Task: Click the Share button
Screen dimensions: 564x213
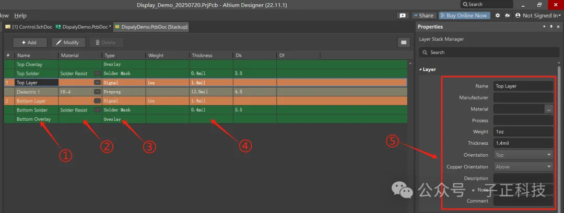Action: click(424, 16)
